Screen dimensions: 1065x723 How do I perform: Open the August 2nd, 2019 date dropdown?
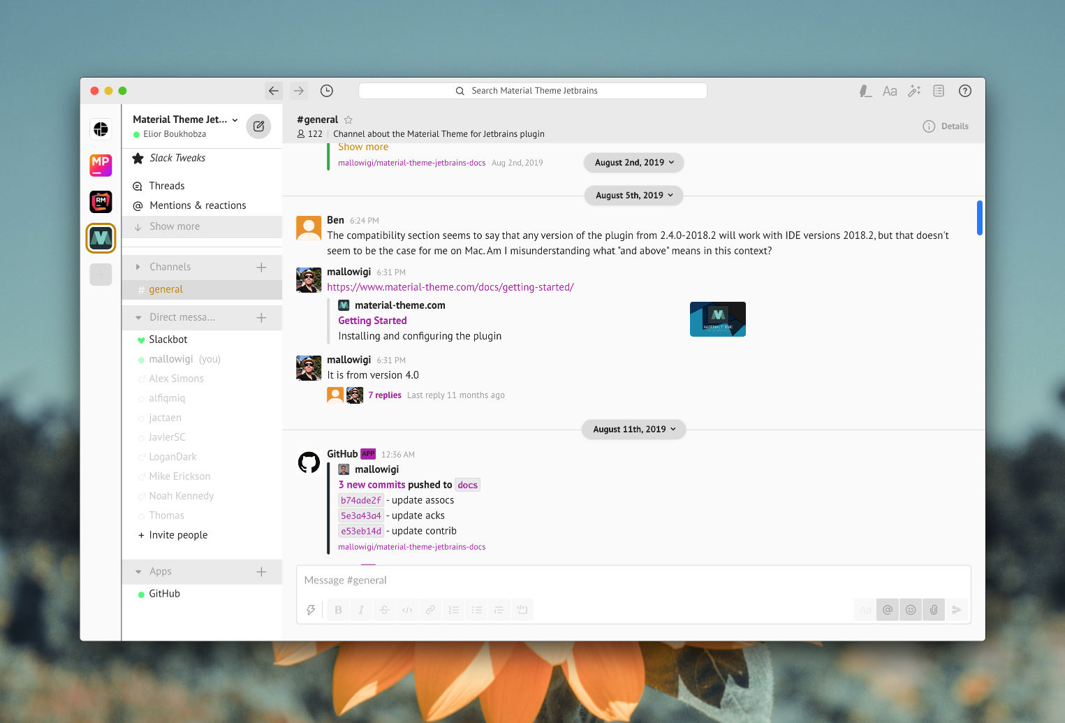coord(634,163)
